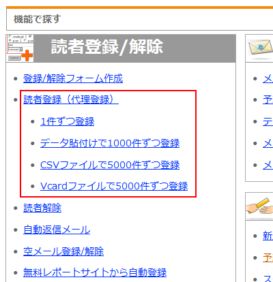Click the registration form icon with orange plus
Image resolution: width=273 pixels, height=282 pixels.
(x=20, y=48)
